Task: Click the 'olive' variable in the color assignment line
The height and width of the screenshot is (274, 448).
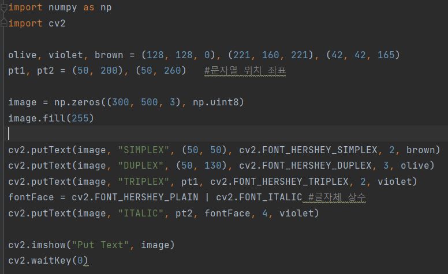Action: [23, 55]
